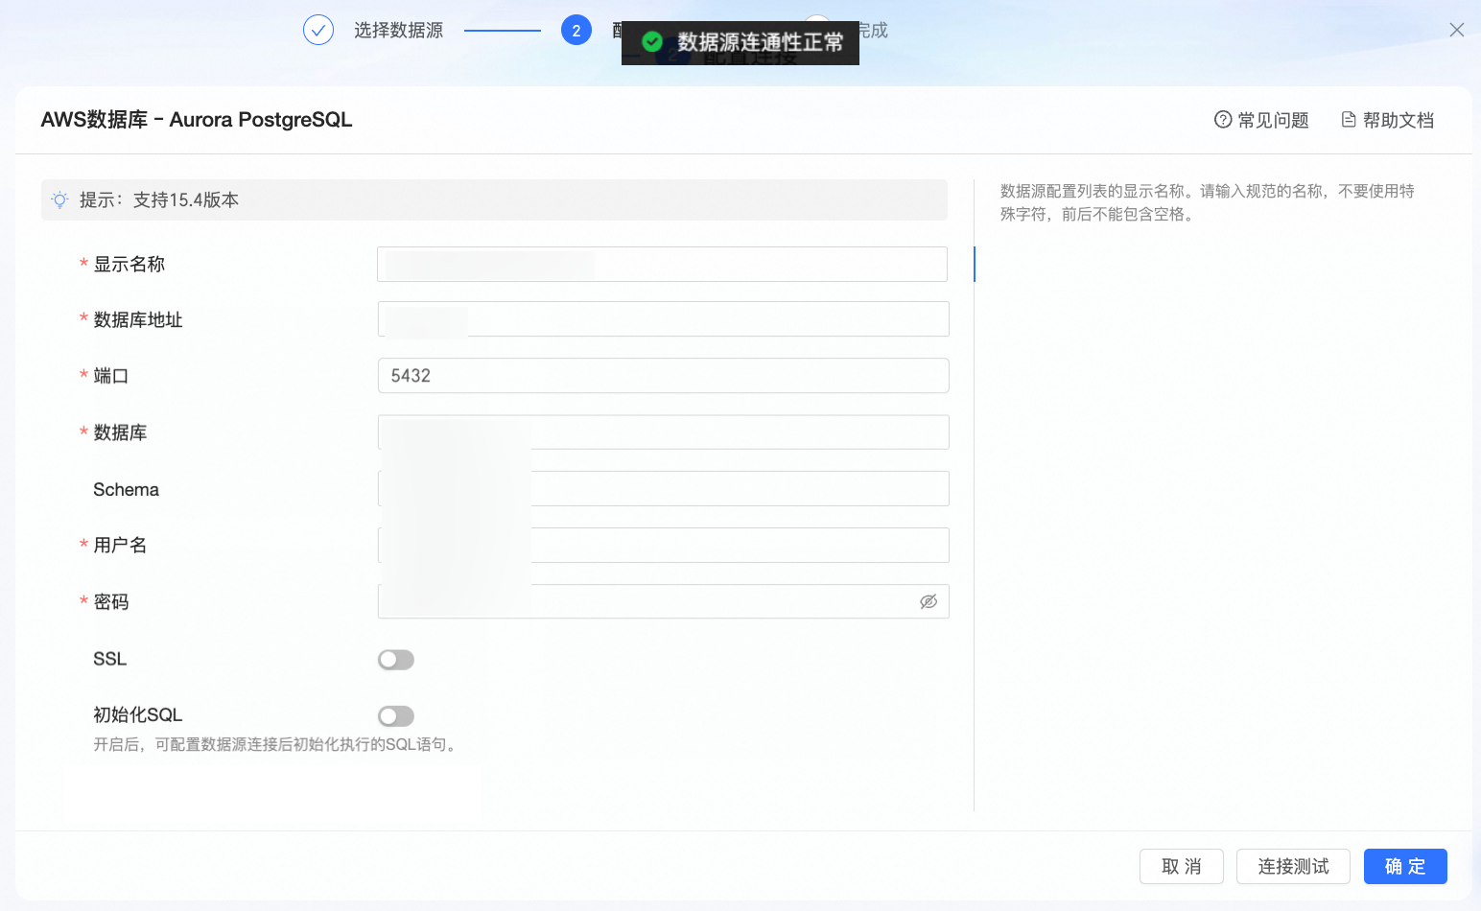Click the 取消 cancel button
The width and height of the screenshot is (1481, 911).
(x=1182, y=866)
